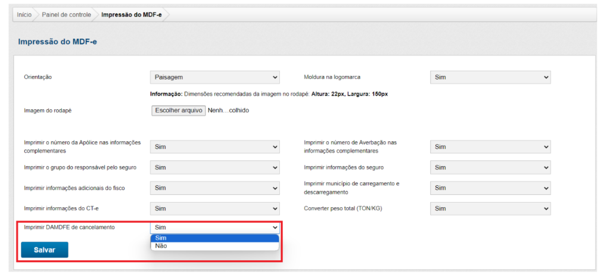Choose the Não option in the list
This screenshot has width=610, height=278.
214,246
